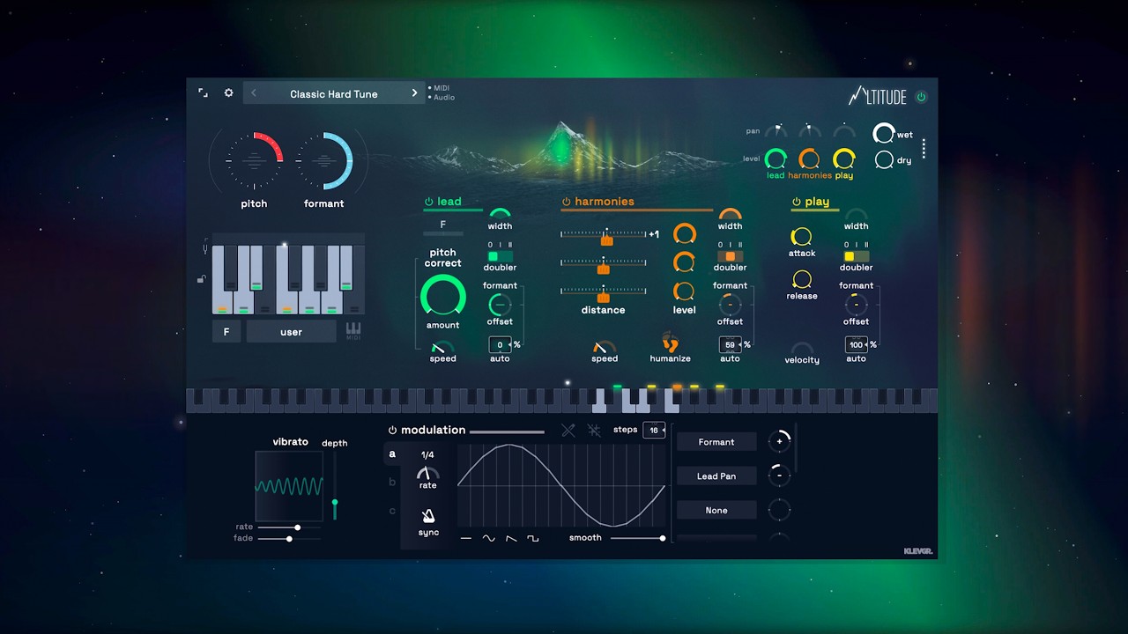Click the harmonies auto formant field showing 59
Image resolution: width=1128 pixels, height=634 pixels.
[x=731, y=345]
